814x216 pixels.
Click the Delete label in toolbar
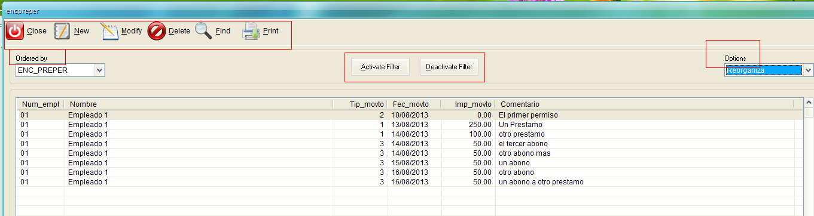179,31
